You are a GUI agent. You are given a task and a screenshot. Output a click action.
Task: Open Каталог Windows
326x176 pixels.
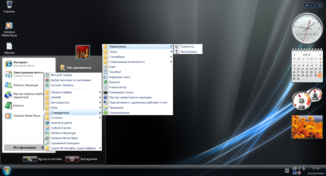click(x=73, y=85)
